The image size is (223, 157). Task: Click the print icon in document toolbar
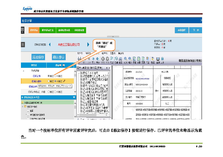[x=79, y=59]
